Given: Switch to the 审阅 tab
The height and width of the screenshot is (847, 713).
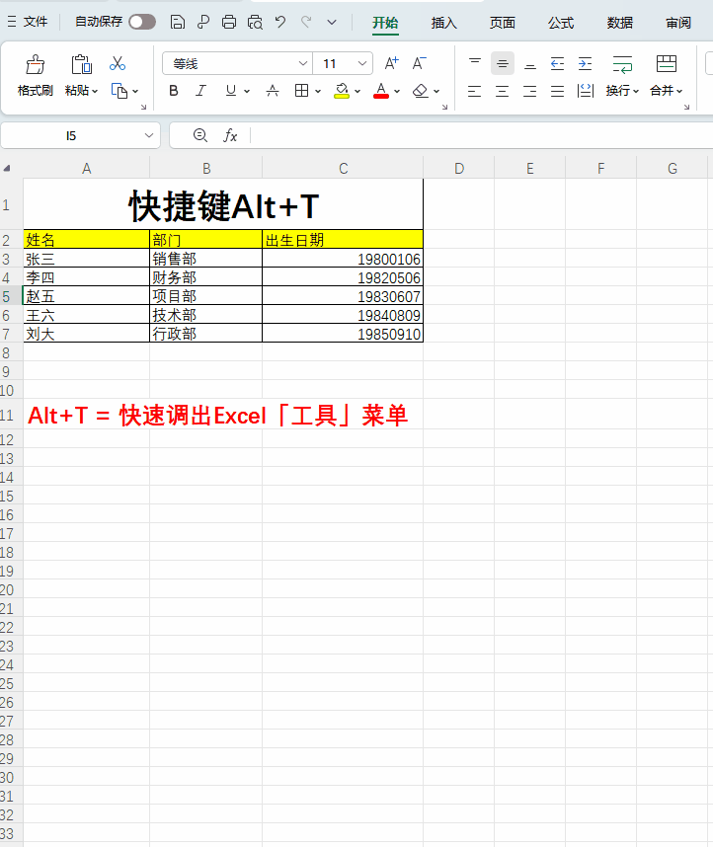Looking at the screenshot, I should [678, 23].
